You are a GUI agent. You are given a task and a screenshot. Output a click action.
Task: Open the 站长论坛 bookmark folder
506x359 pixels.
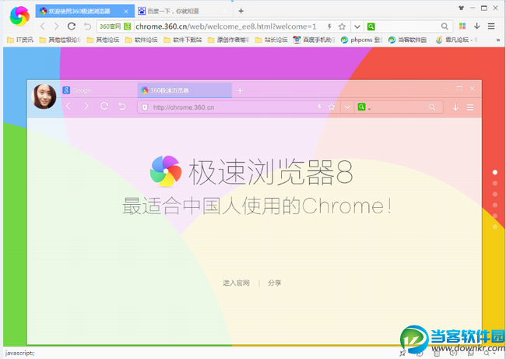pos(272,40)
